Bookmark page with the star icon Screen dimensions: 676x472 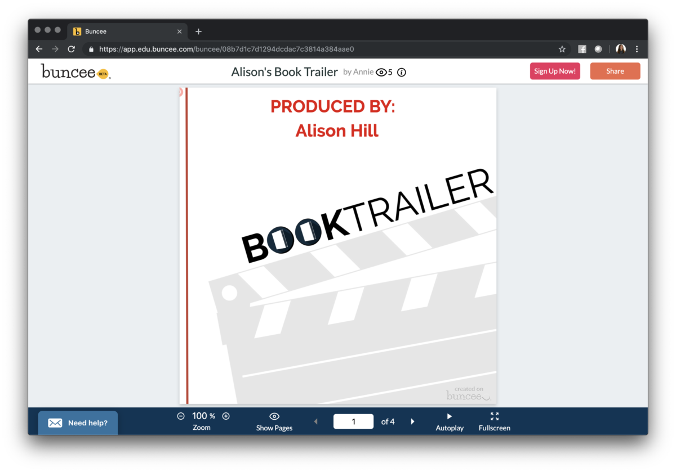point(562,49)
